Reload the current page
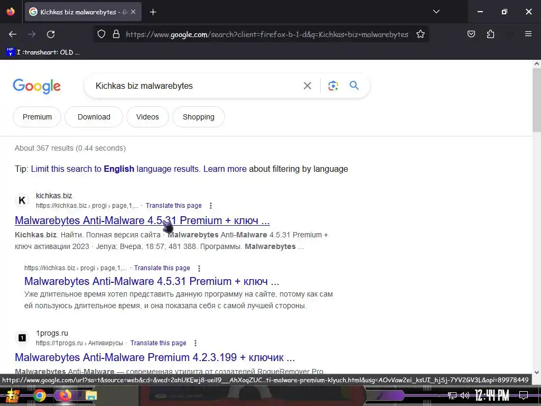 pyautogui.click(x=51, y=34)
